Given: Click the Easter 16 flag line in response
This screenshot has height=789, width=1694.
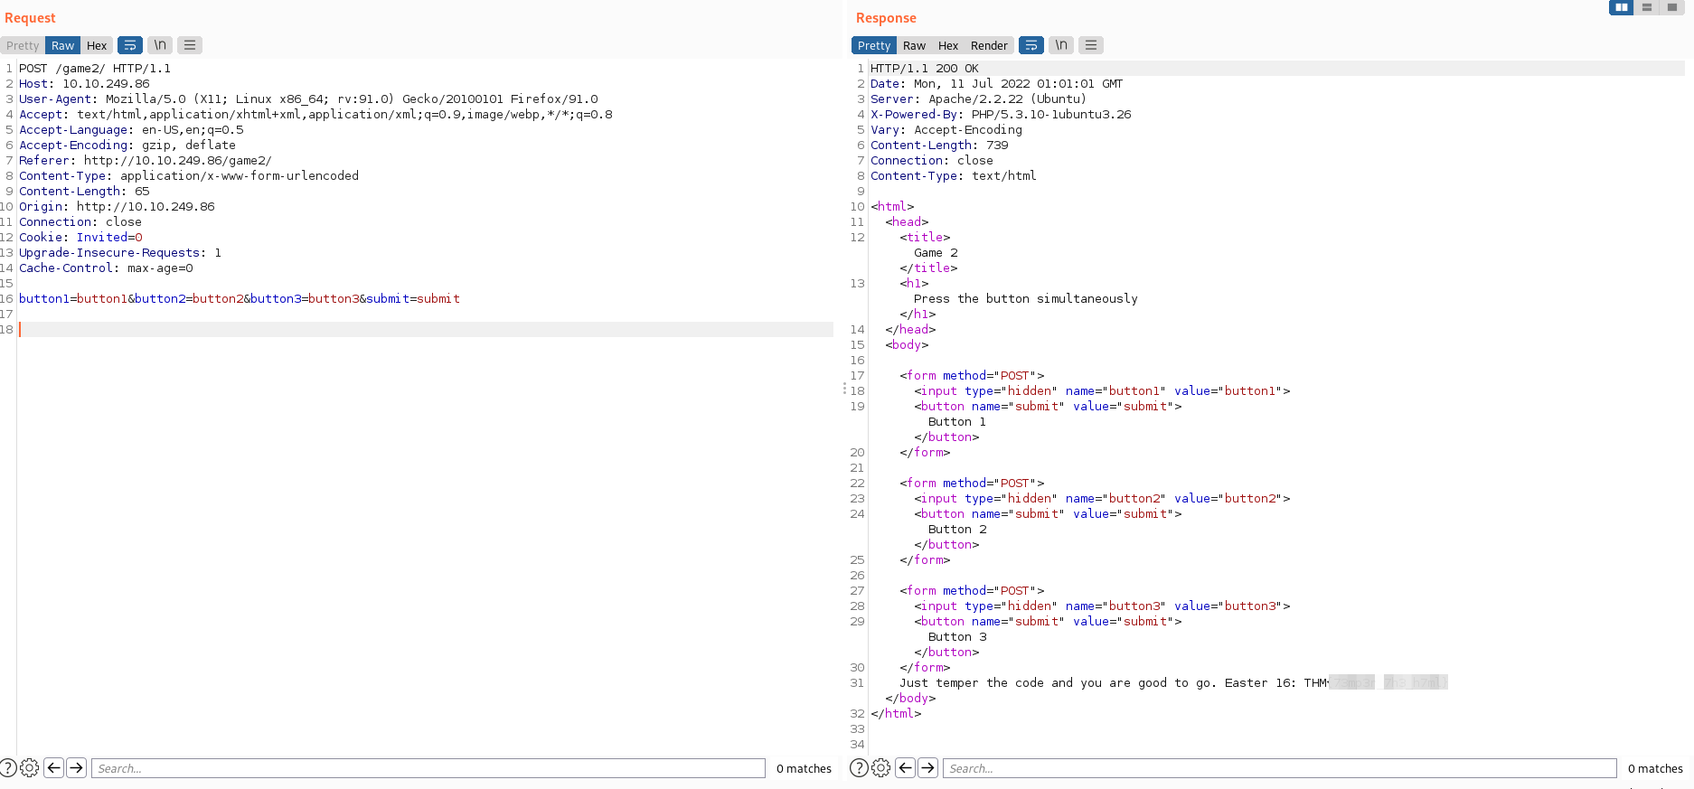Looking at the screenshot, I should [x=1173, y=683].
